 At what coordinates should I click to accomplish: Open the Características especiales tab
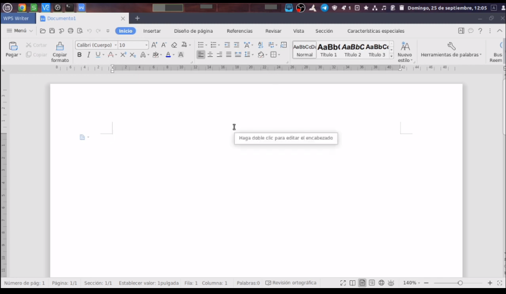pos(375,31)
